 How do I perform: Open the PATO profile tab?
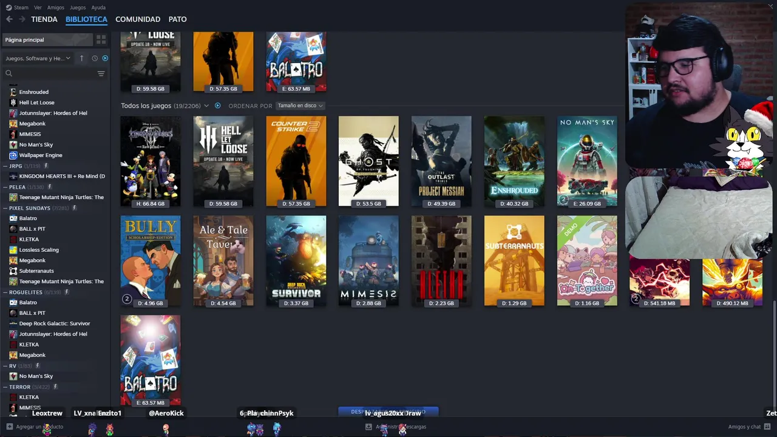coord(178,19)
